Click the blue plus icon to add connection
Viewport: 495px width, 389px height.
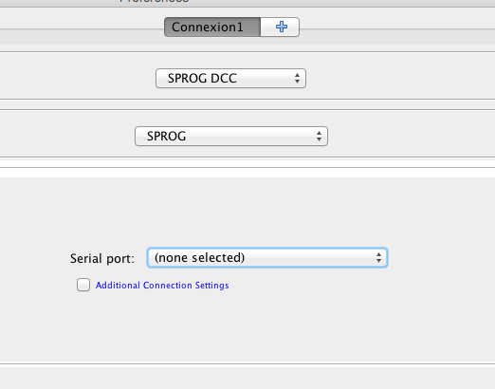click(282, 27)
